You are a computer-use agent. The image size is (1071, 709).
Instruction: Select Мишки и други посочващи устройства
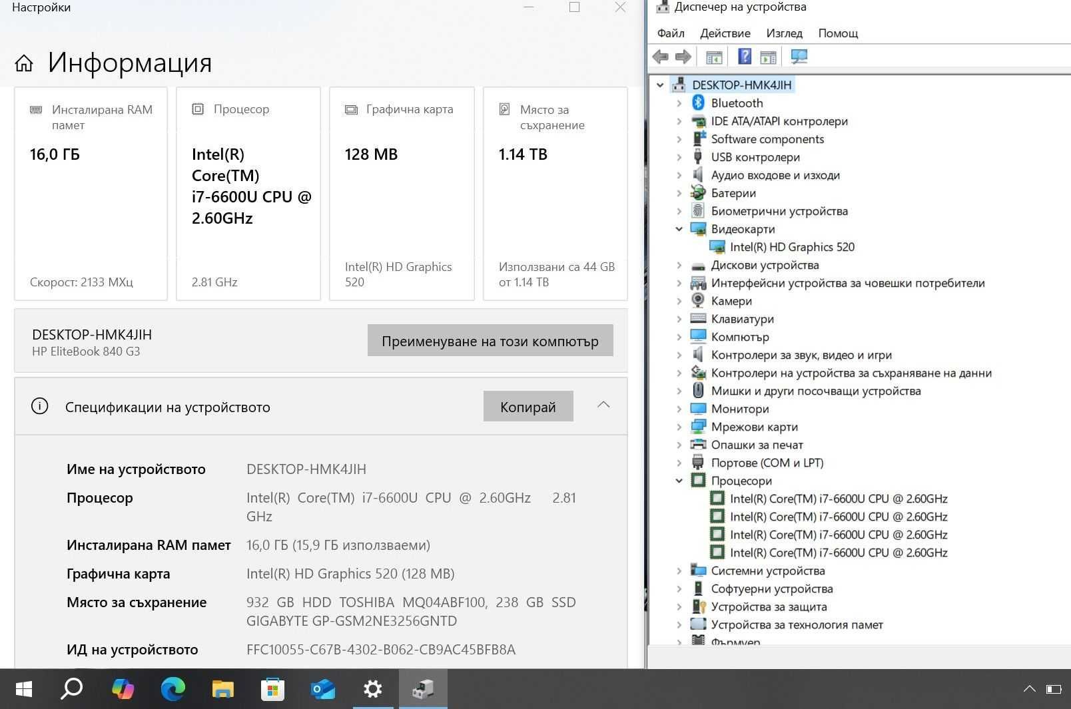(816, 391)
